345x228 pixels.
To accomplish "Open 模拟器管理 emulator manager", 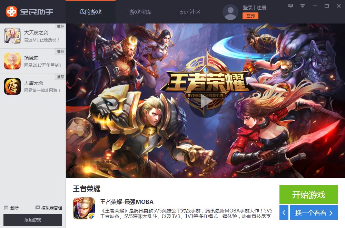I will click(x=48, y=208).
